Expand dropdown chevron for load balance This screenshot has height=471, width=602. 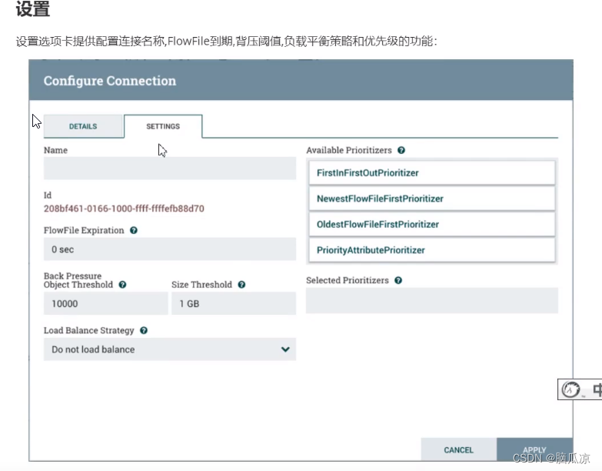[x=285, y=349]
